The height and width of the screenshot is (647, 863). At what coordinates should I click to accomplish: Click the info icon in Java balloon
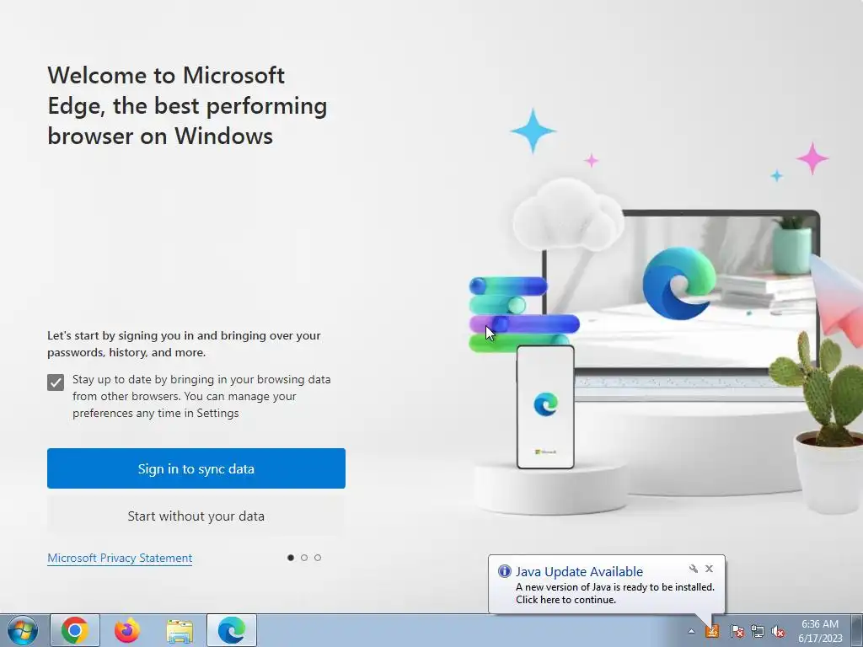[504, 571]
